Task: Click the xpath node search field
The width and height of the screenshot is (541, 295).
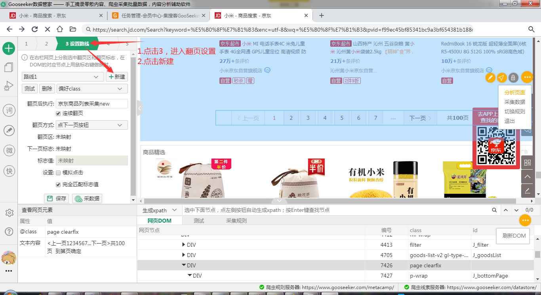Action: [x=336, y=210]
